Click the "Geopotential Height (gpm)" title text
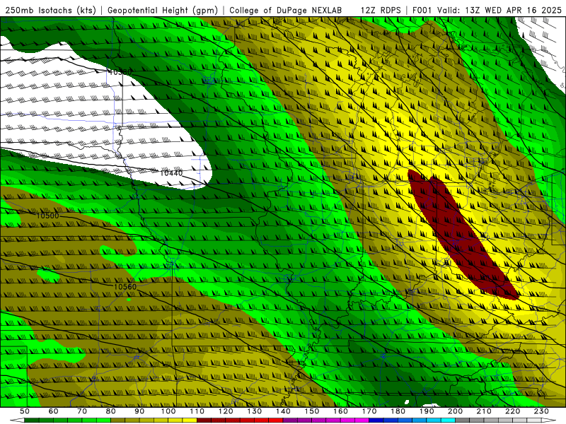 pos(163,10)
